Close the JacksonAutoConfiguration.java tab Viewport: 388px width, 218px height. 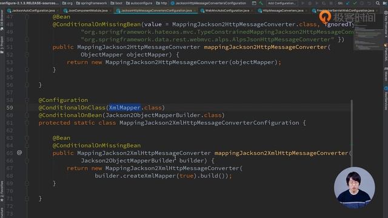tap(58, 11)
